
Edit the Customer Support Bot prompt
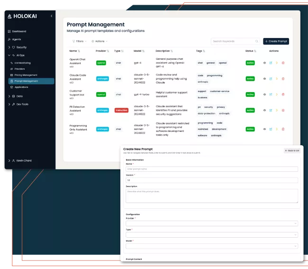point(271,94)
